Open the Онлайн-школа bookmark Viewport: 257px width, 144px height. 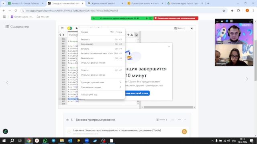pos(22,17)
